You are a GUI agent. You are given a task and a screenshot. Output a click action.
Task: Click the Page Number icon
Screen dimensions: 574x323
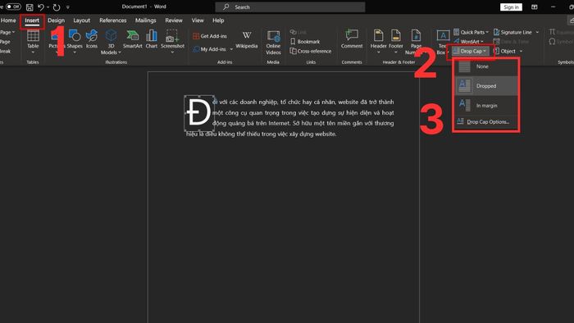coord(416,36)
